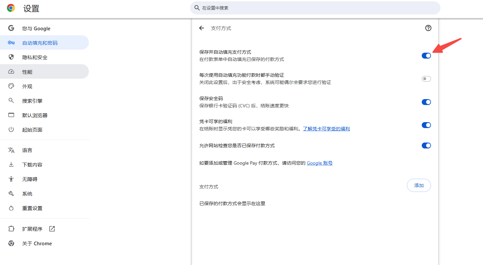Open 外观 settings page
The width and height of the screenshot is (483, 265).
click(x=44, y=86)
